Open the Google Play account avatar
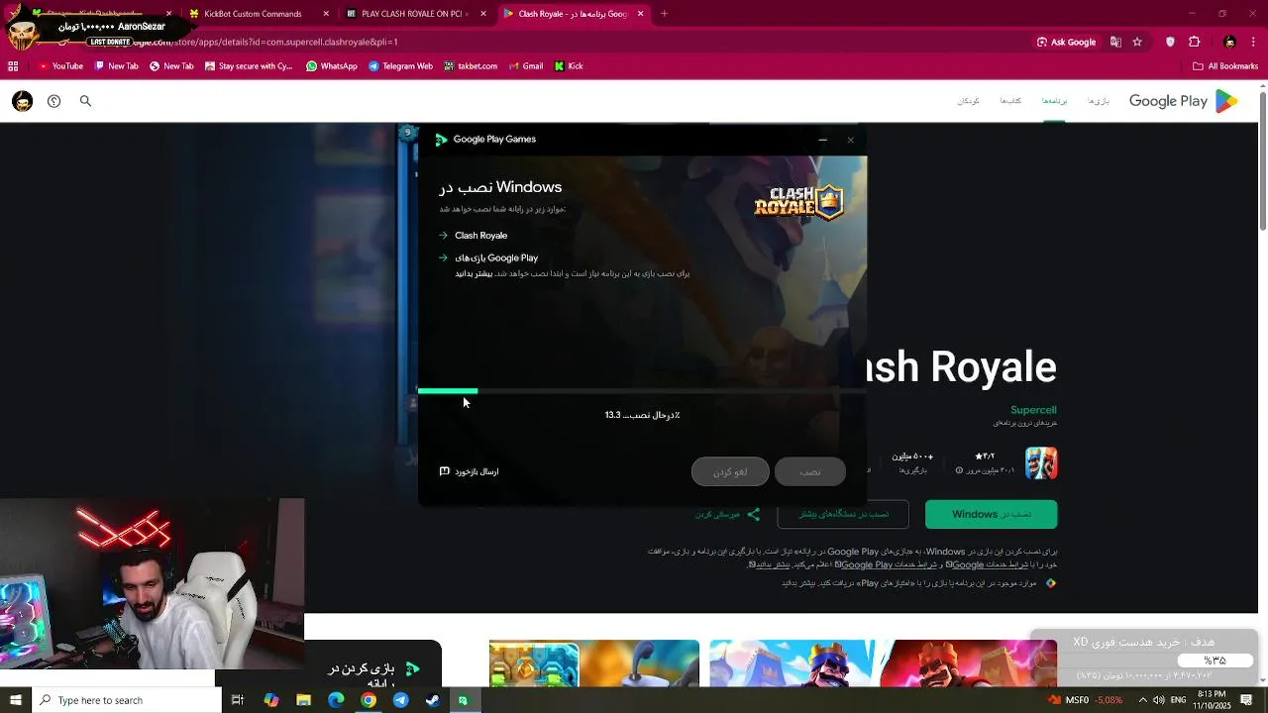This screenshot has height=713, width=1268. pyautogui.click(x=22, y=101)
